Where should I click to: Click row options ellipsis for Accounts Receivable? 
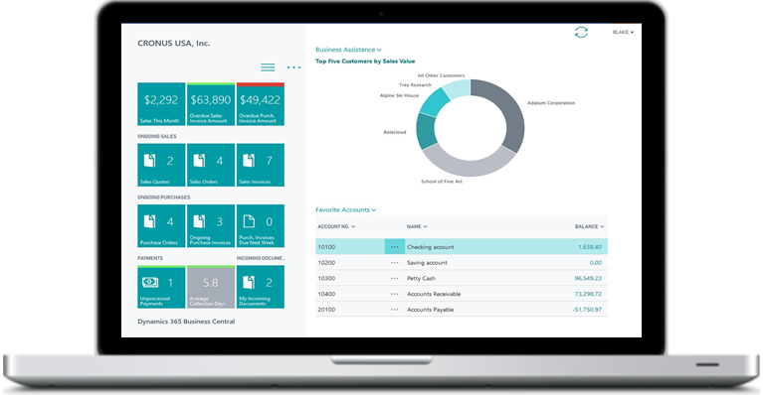point(395,294)
